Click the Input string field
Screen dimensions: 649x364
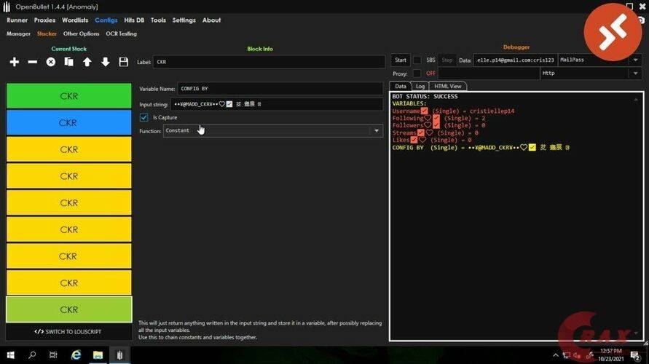pyautogui.click(x=277, y=104)
